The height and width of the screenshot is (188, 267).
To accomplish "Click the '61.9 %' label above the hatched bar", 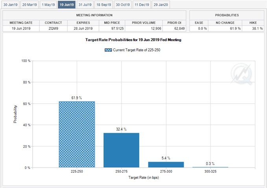I will 76,98.
